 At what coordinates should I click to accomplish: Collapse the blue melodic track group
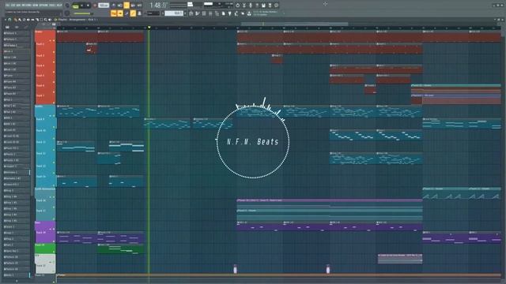(51, 116)
